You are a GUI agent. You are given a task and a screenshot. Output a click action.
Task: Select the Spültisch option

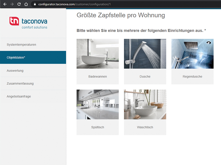[98, 112]
